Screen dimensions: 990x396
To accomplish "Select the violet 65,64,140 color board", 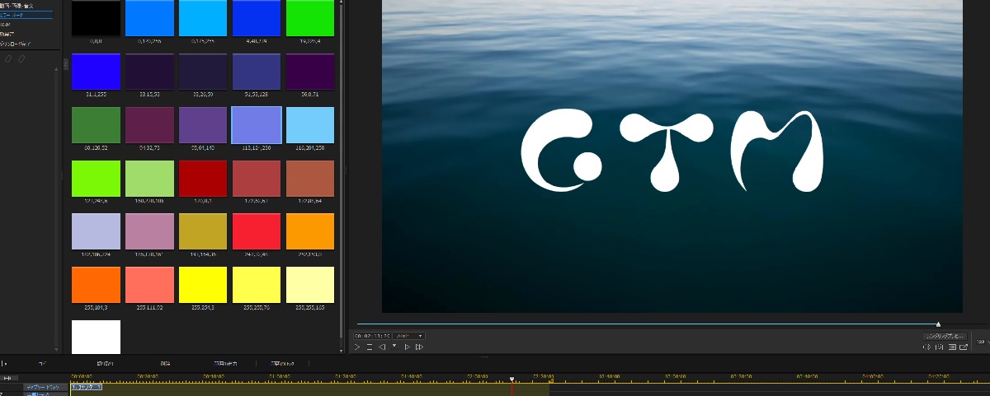I will coord(203,125).
